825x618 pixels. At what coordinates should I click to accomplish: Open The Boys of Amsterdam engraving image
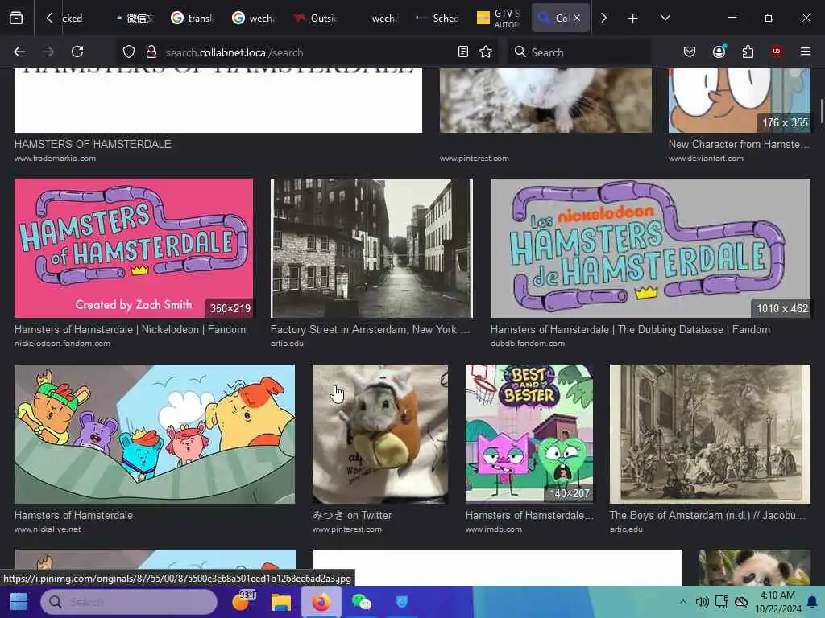(x=711, y=434)
